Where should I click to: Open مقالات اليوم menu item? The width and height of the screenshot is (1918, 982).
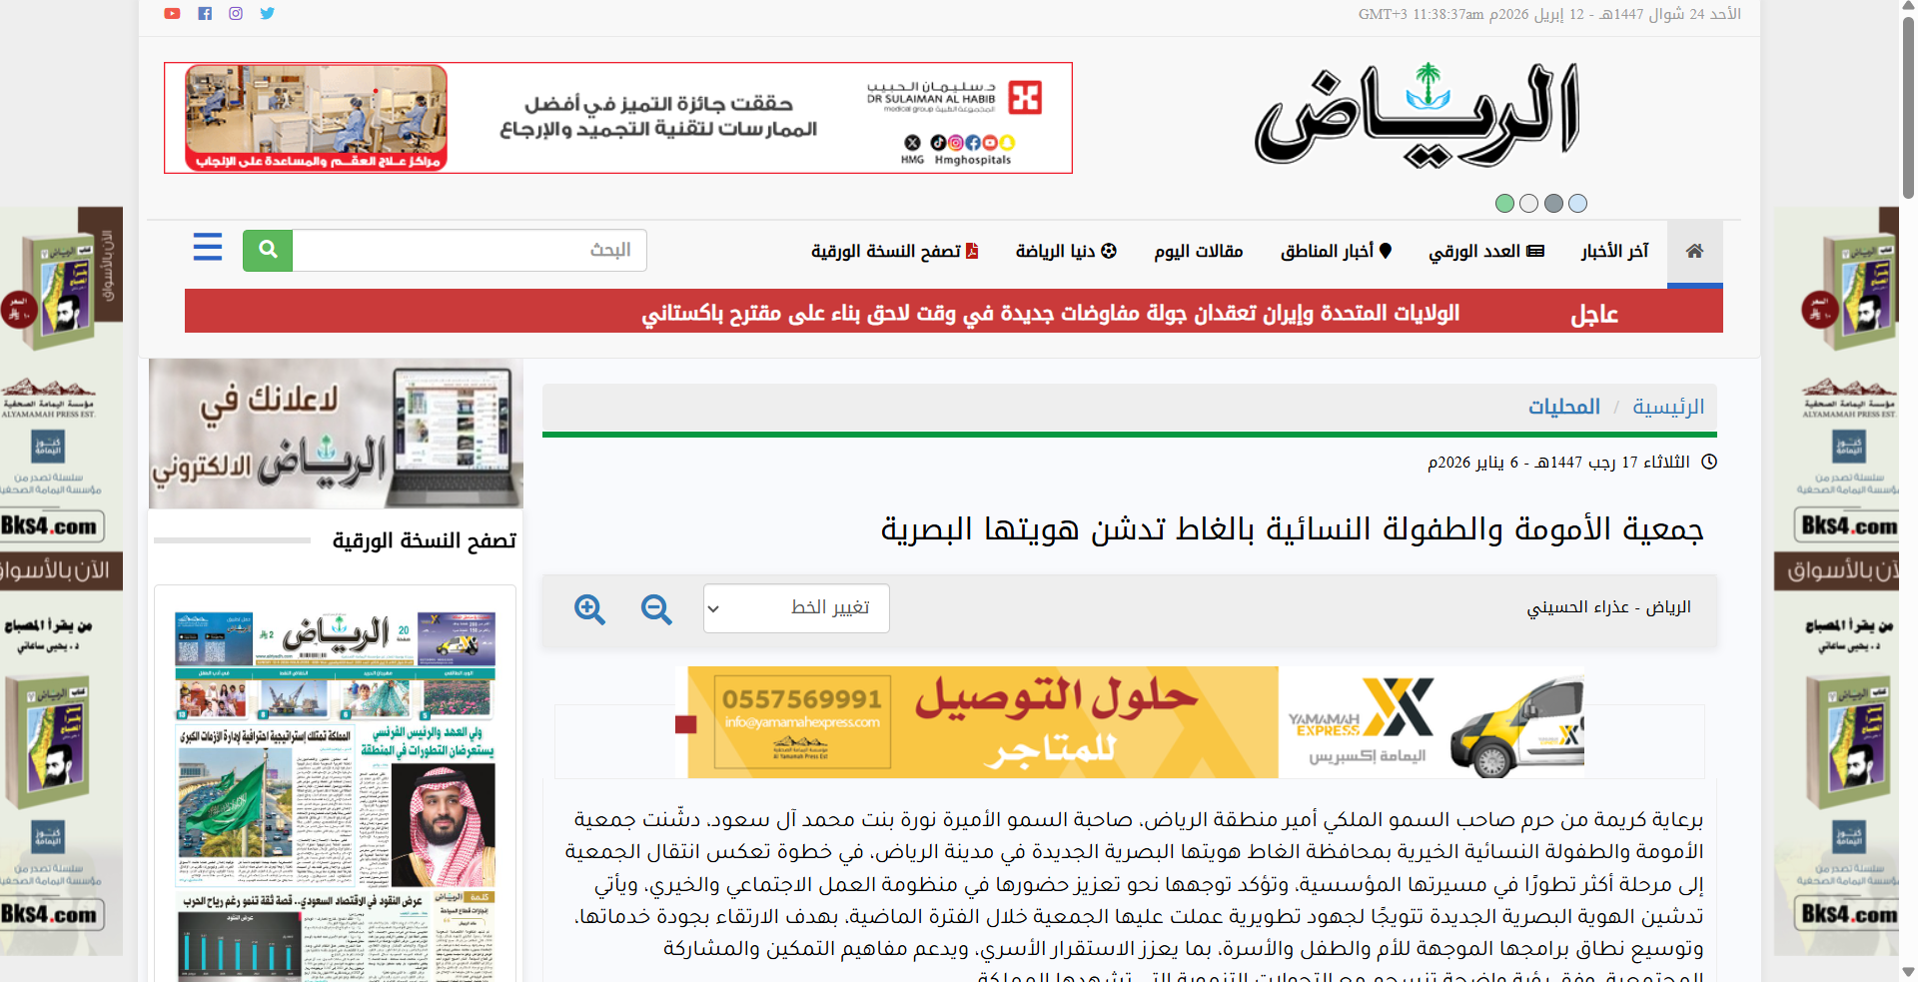pyautogui.click(x=1198, y=252)
